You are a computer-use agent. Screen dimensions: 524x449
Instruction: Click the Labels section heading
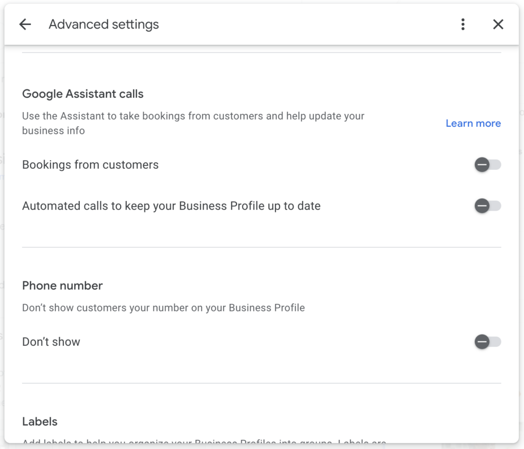pos(39,422)
